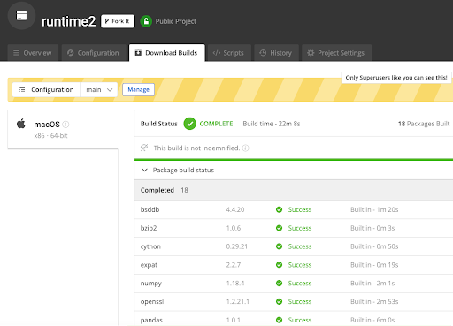Image resolution: width=453 pixels, height=326 pixels.
Task: Click the Apple logo in macOS card
Action: pos(21,124)
